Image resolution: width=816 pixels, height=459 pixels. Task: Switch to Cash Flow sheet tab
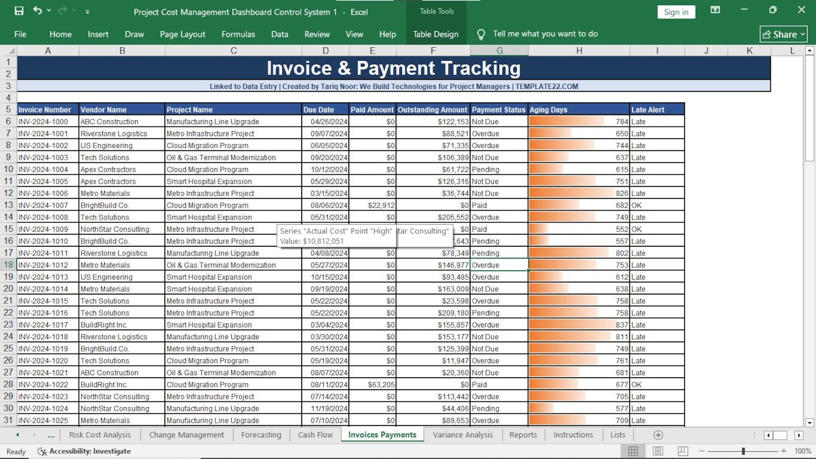point(315,435)
